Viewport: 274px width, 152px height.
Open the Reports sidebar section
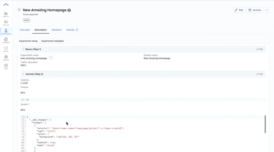pos(6,14)
